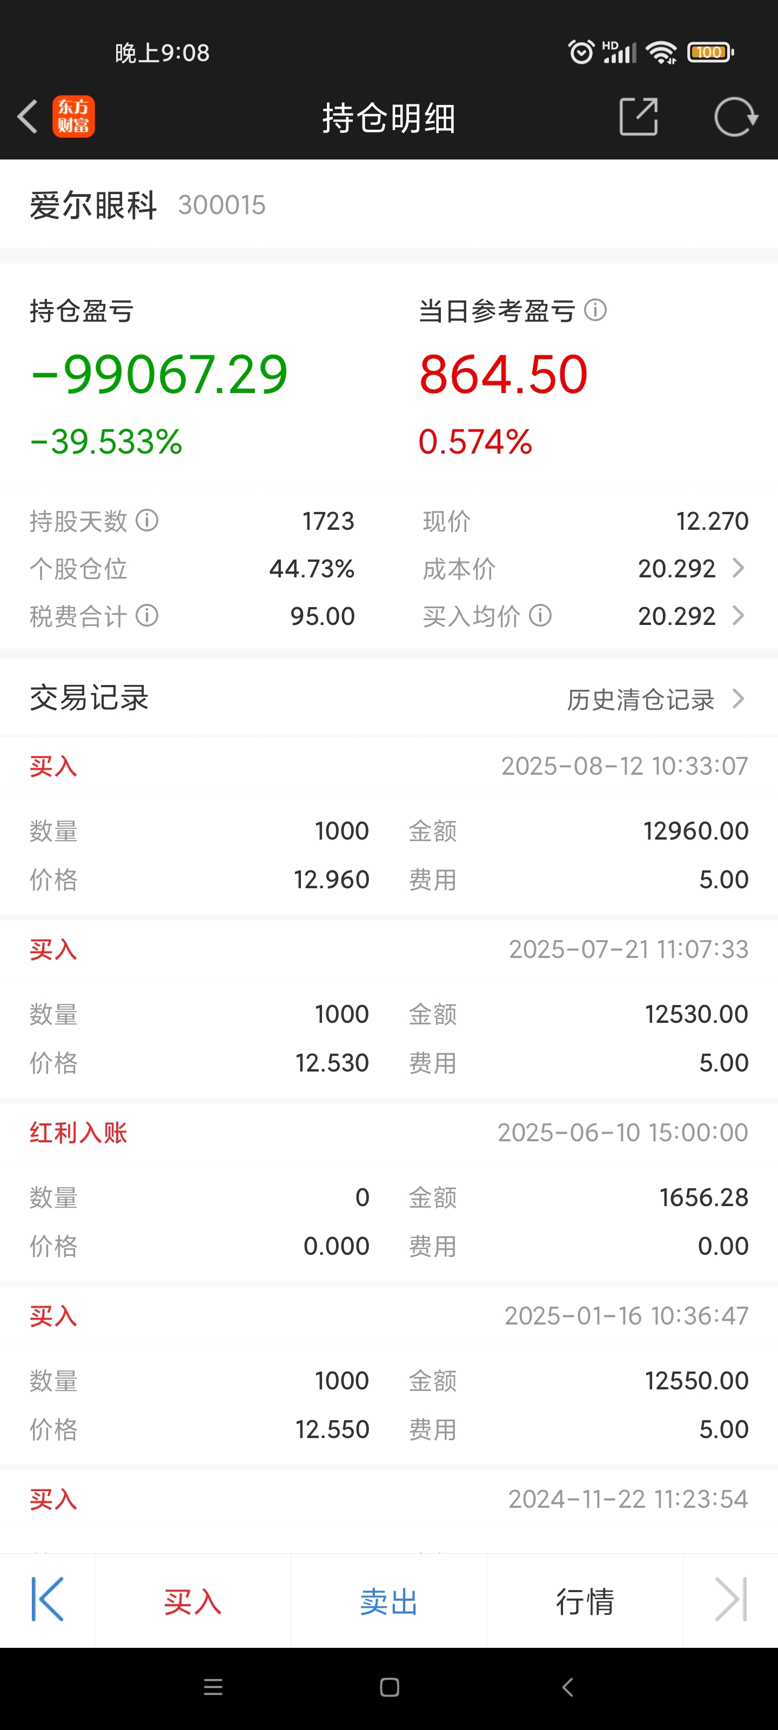Show info for 税费合计

click(147, 616)
